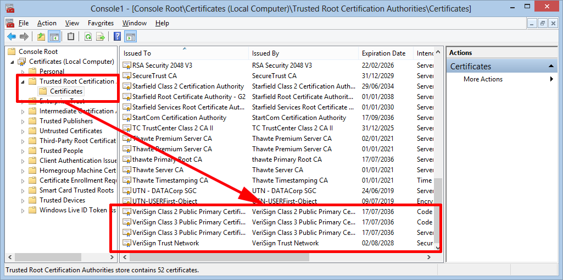The height and width of the screenshot is (280, 563).
Task: Select the VeriSign Class 3 row marked Server
Action: (x=277, y=233)
